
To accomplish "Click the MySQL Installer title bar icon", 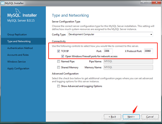I will 2,3.
